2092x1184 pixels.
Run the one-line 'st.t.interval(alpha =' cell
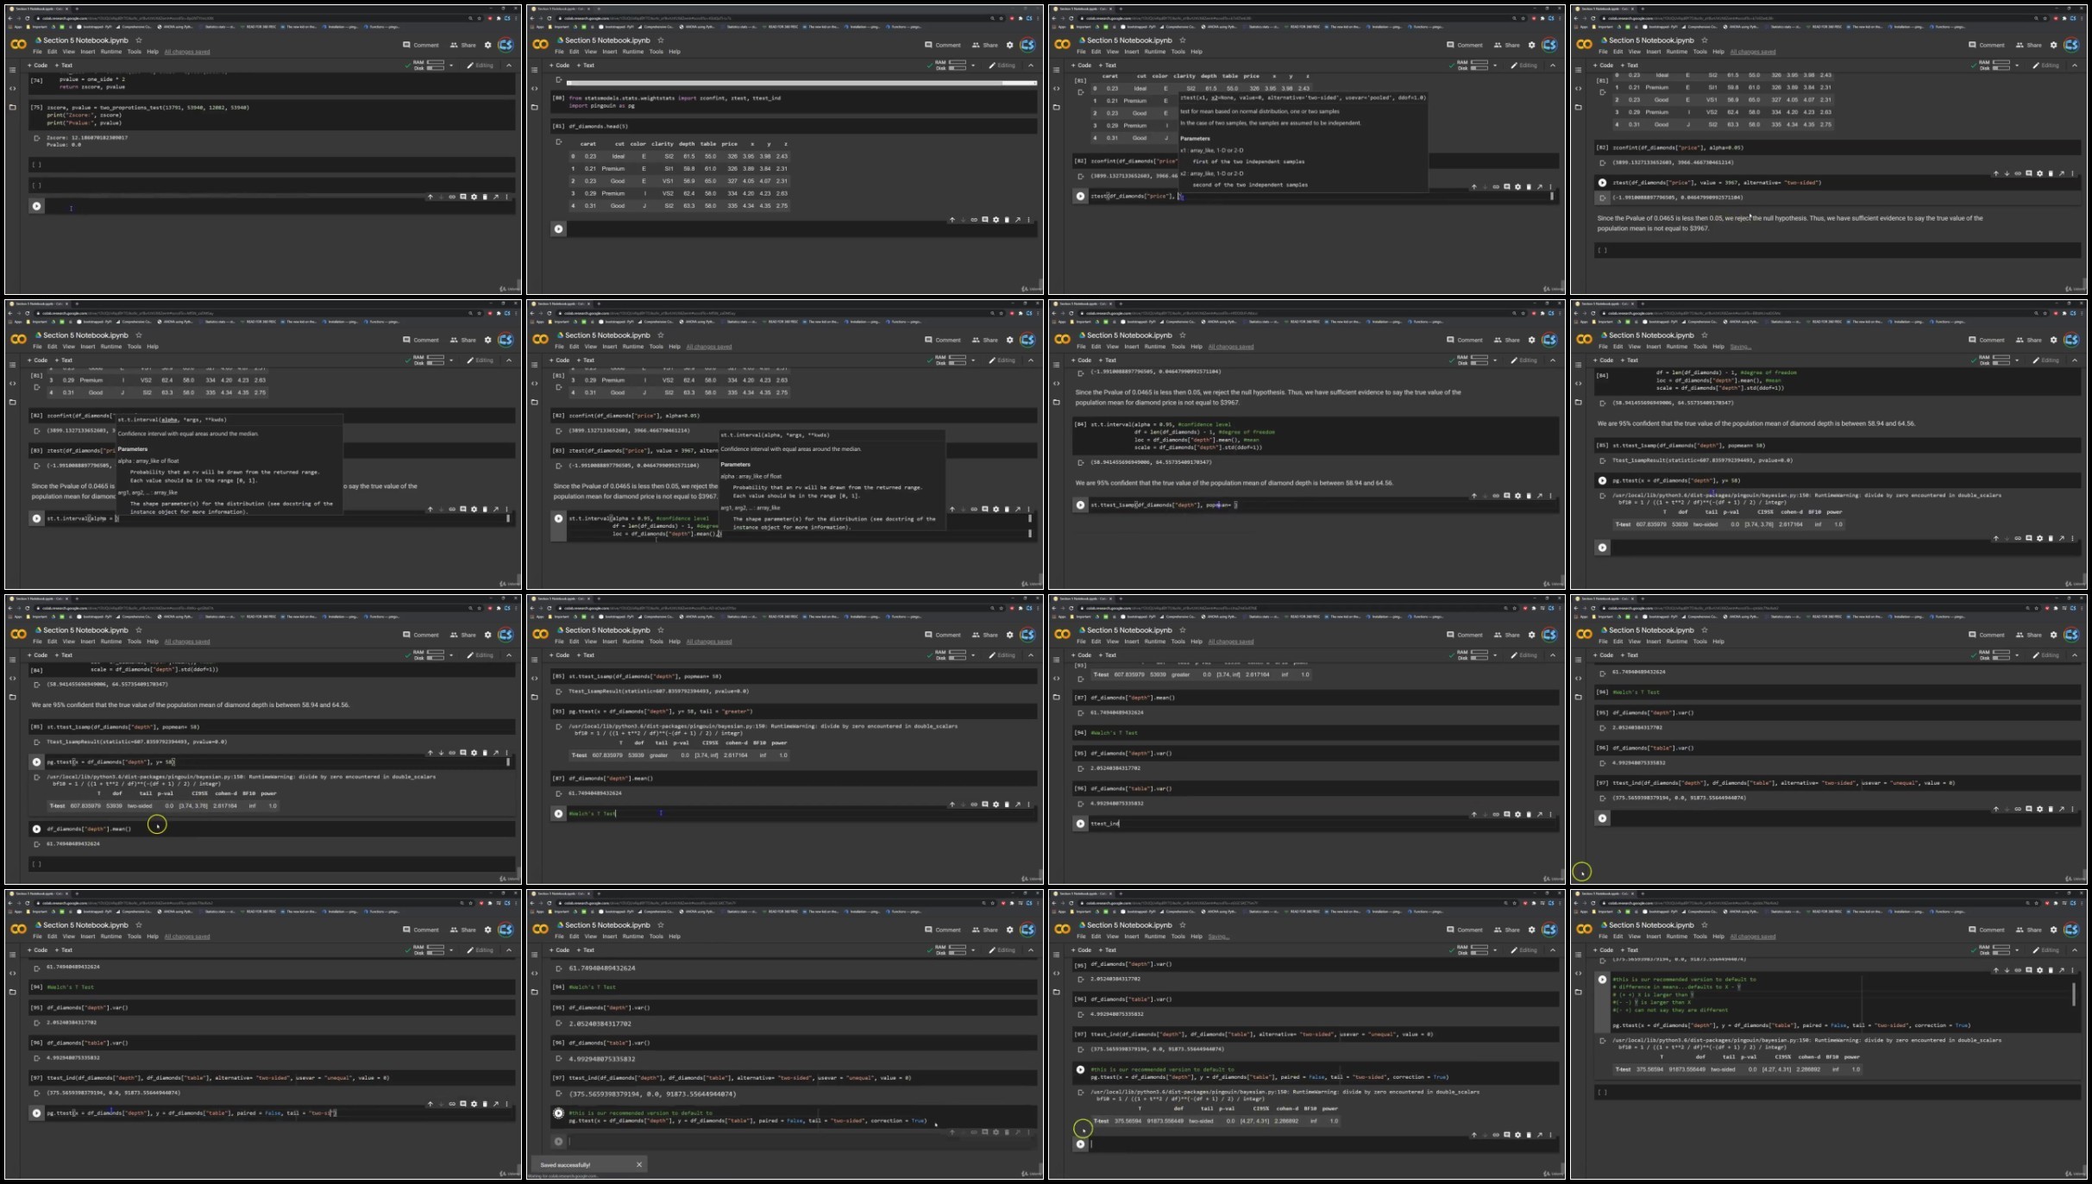click(36, 518)
